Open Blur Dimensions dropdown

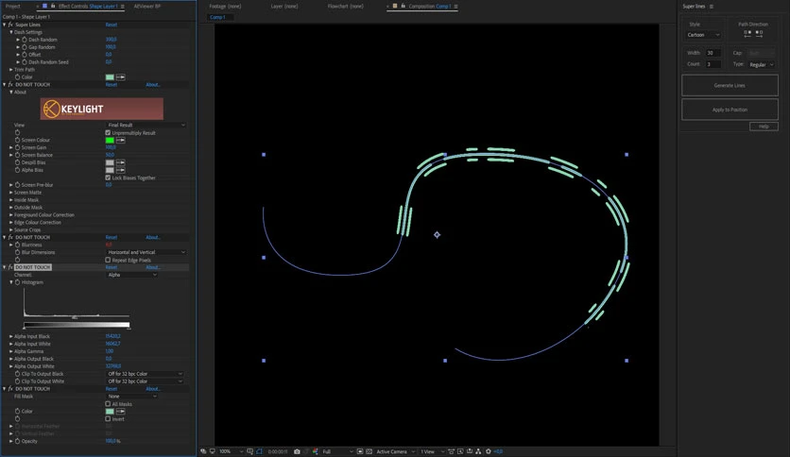[x=146, y=252]
